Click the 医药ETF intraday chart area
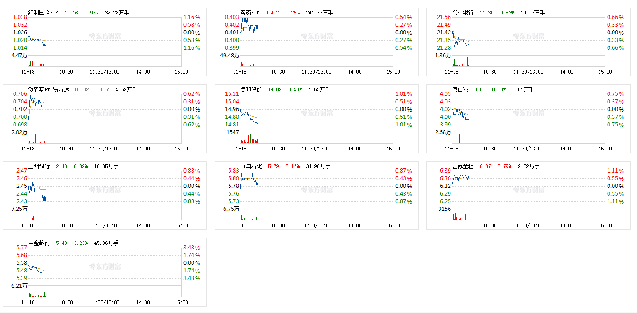Image resolution: width=637 pixels, height=313 pixels. pyautogui.click(x=317, y=42)
